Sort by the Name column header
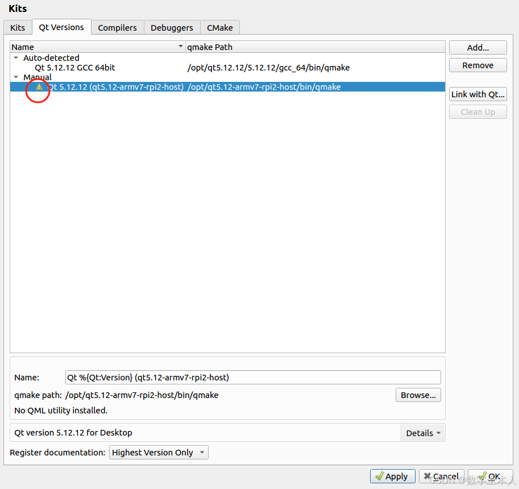The width and height of the screenshot is (519, 489). [x=98, y=47]
